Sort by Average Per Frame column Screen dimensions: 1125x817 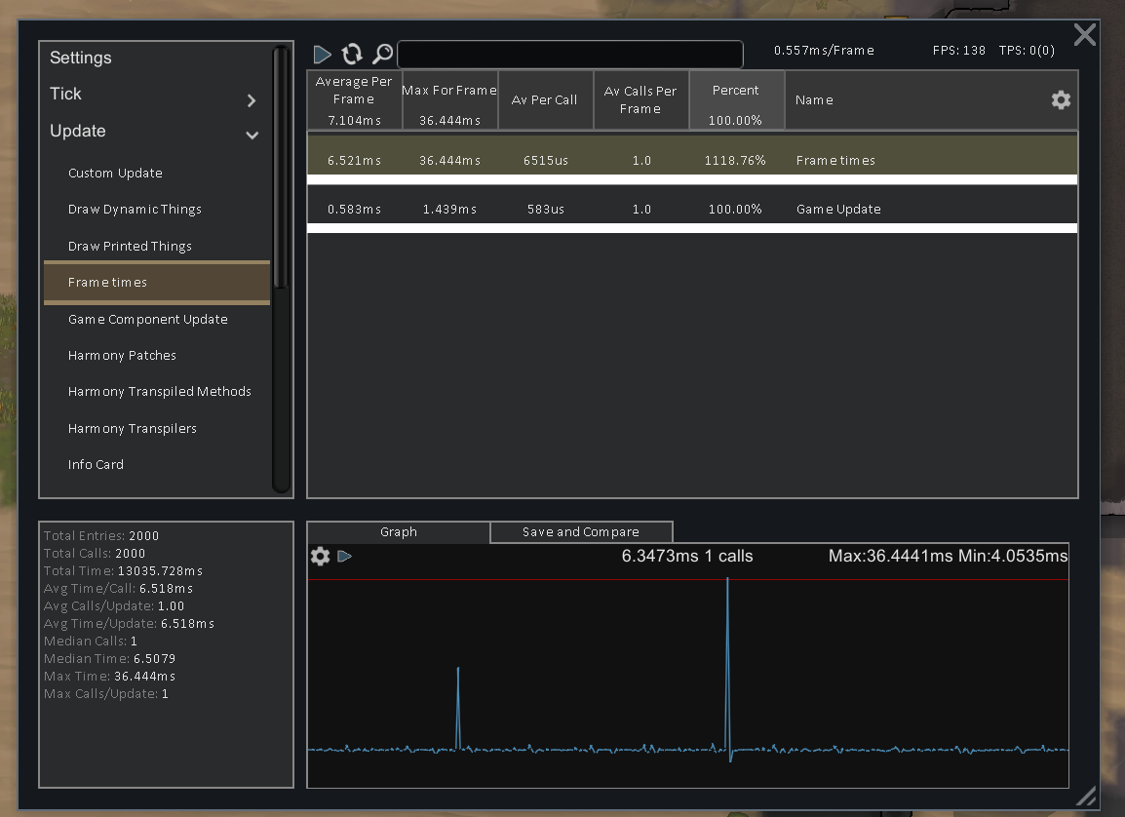tap(355, 99)
